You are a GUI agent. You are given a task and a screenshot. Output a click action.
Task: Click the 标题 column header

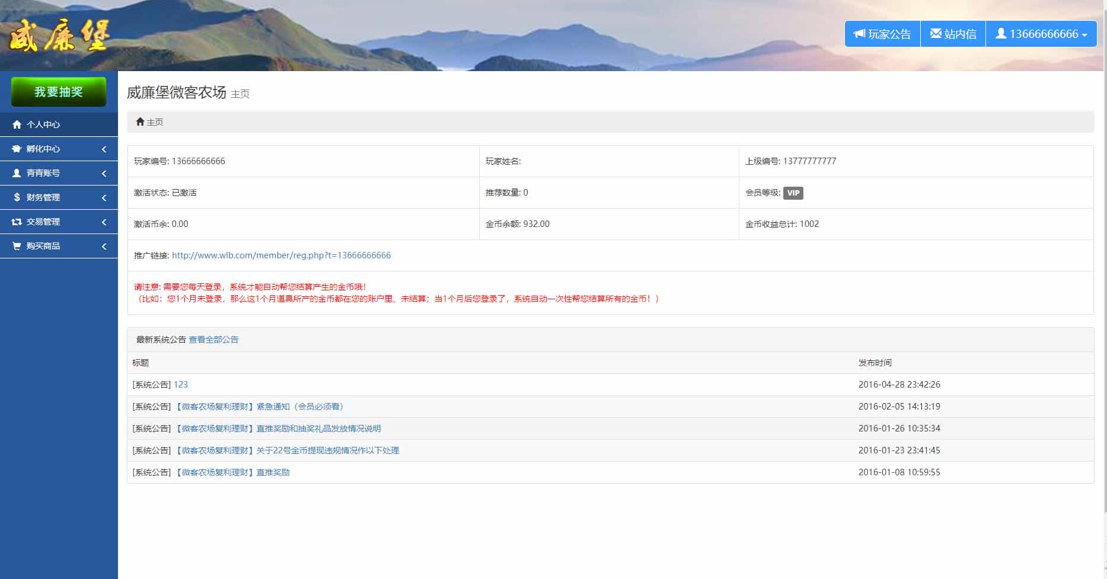141,363
